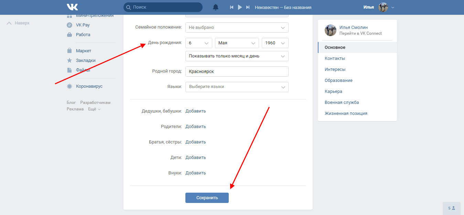Add Братья, сёстры relative
Viewport: 464px width, 215px height.
point(196,142)
